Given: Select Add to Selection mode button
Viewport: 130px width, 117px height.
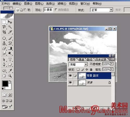Looking at the screenshot, I should coord(21,10).
